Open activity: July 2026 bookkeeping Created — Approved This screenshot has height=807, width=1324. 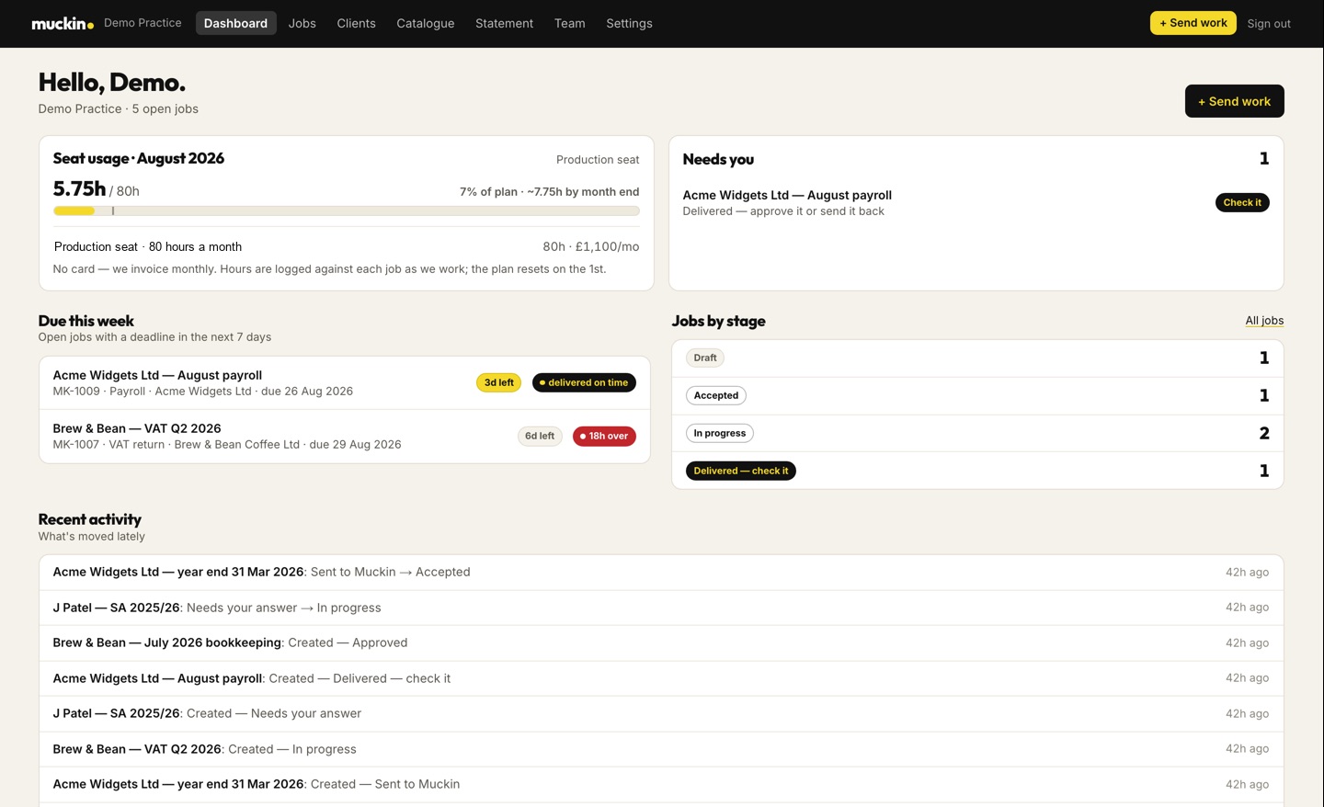pyautogui.click(x=661, y=643)
